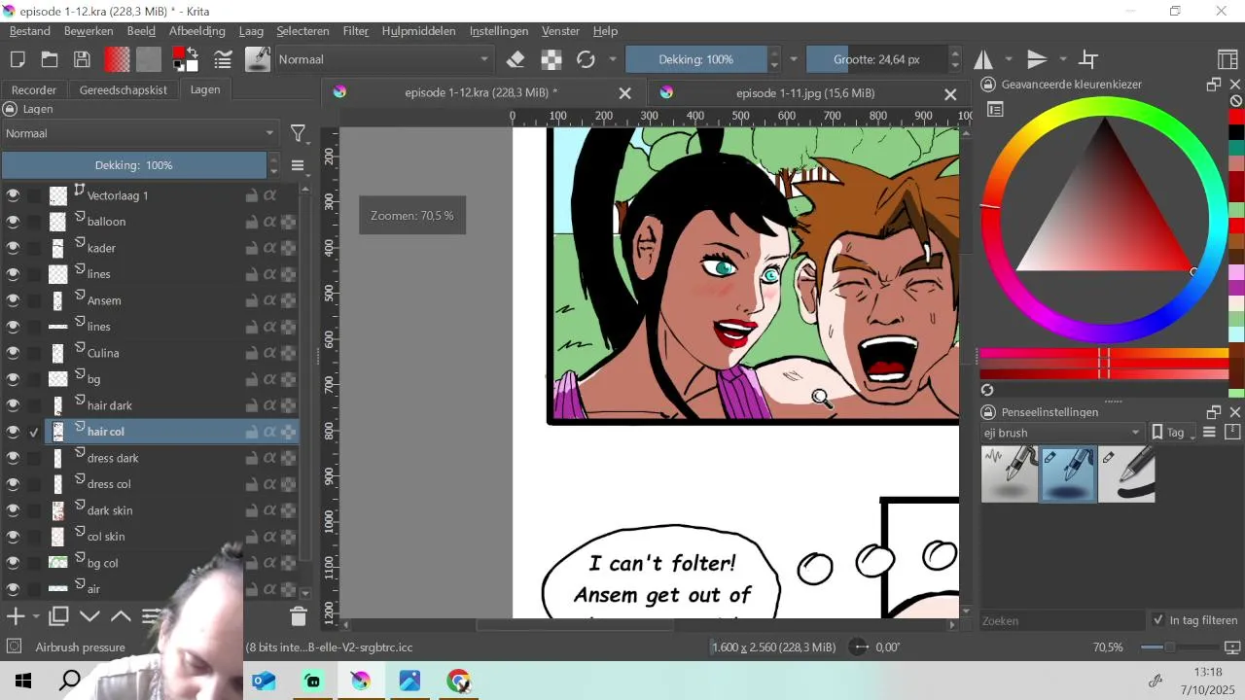
Task: Open the color selector settings icon
Action: tap(995, 110)
